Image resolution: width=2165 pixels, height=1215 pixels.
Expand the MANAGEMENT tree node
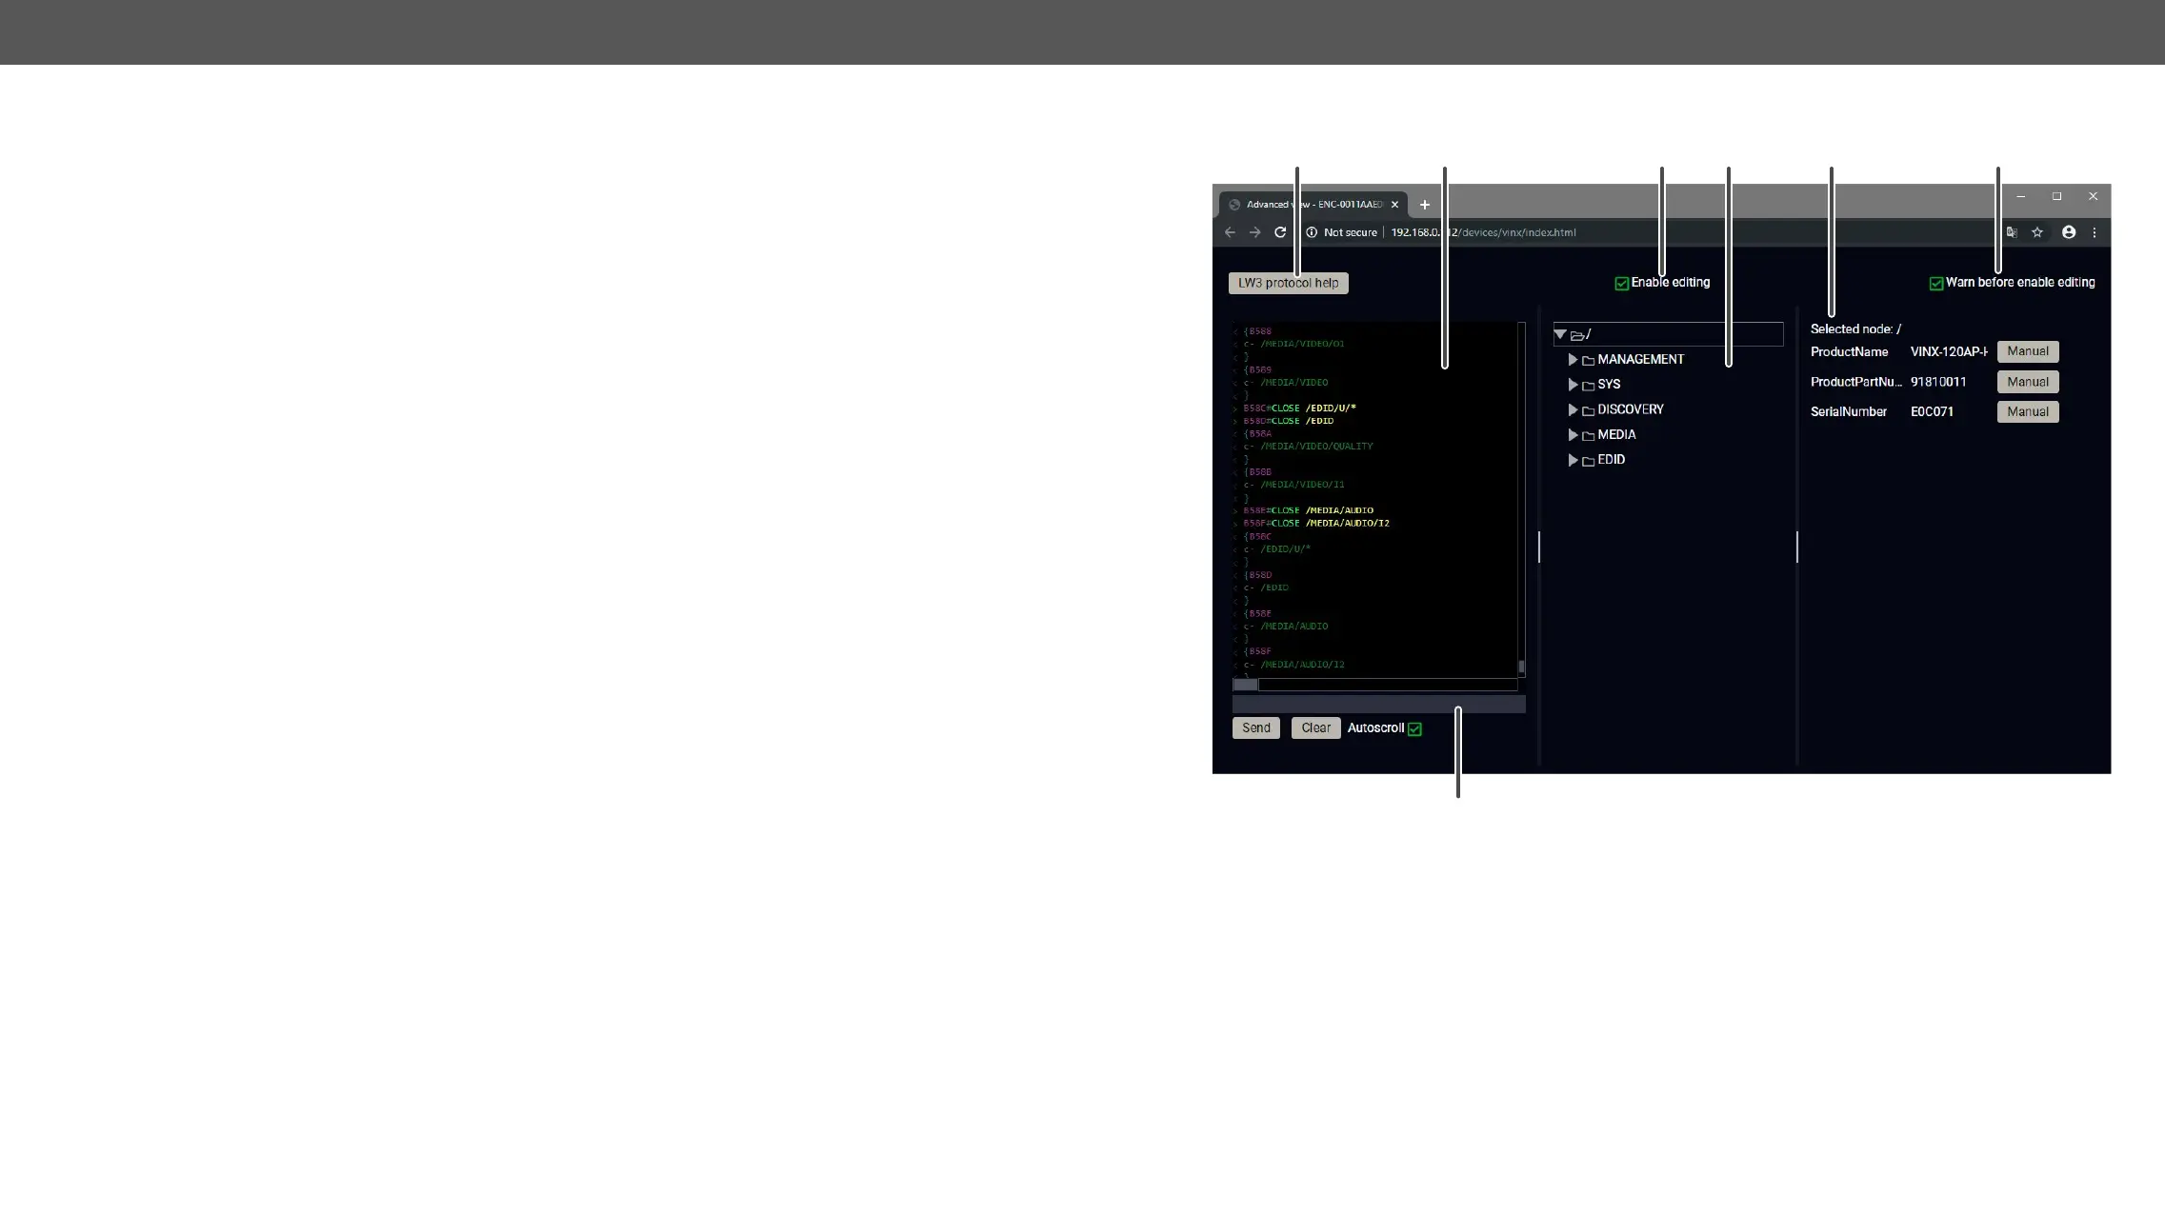coord(1574,360)
